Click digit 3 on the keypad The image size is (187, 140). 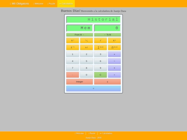click(100, 54)
